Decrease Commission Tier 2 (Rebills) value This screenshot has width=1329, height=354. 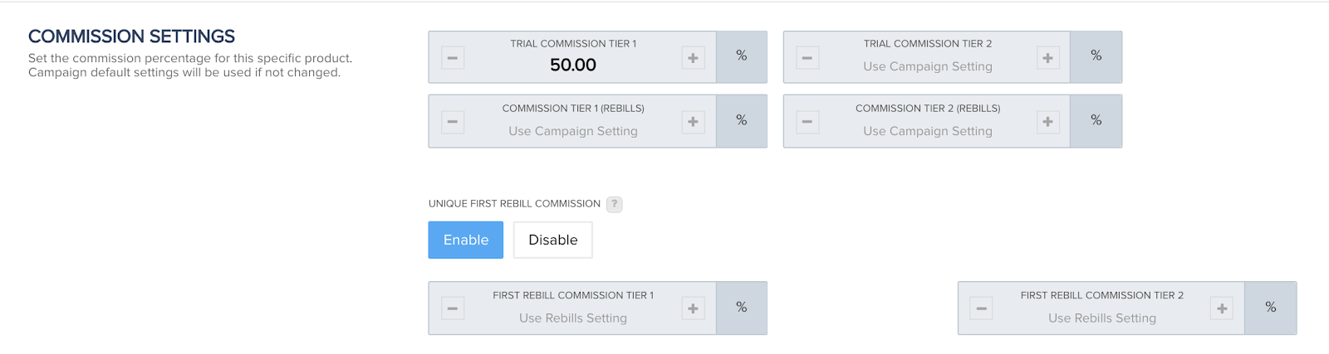tap(807, 122)
